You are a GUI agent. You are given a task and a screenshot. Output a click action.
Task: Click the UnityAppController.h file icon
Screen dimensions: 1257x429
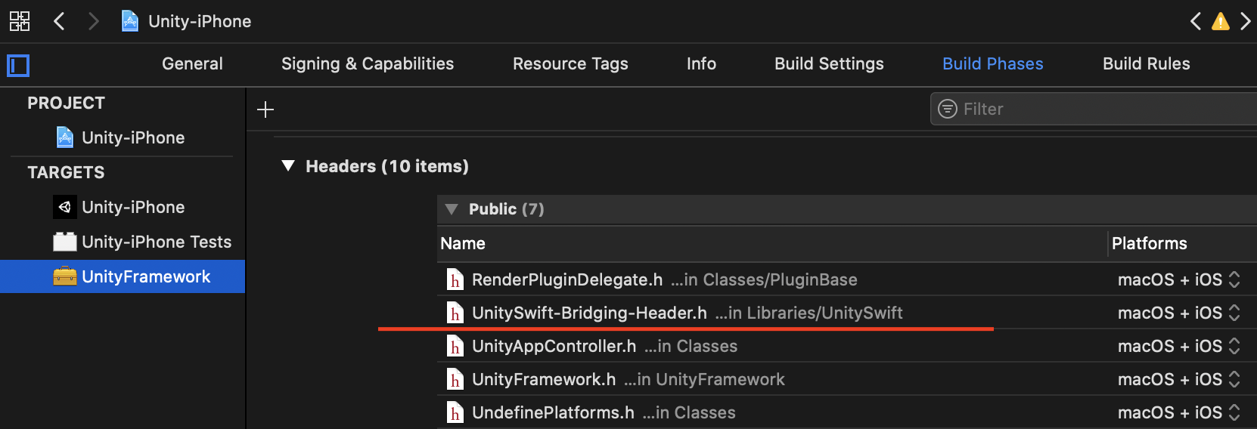[455, 346]
